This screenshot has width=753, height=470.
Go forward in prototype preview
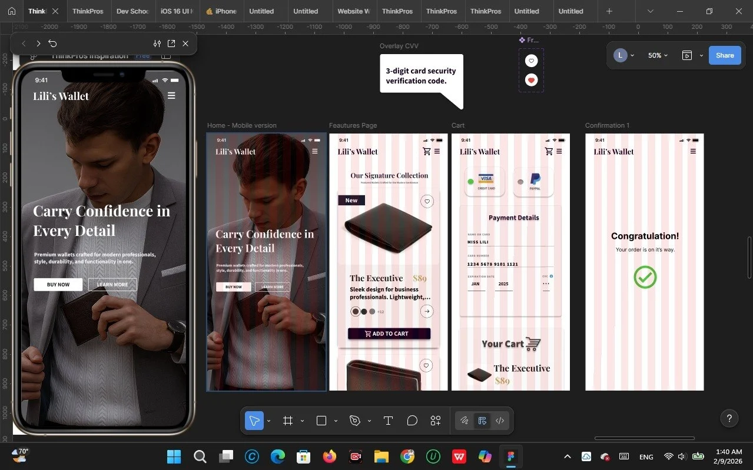[38, 44]
